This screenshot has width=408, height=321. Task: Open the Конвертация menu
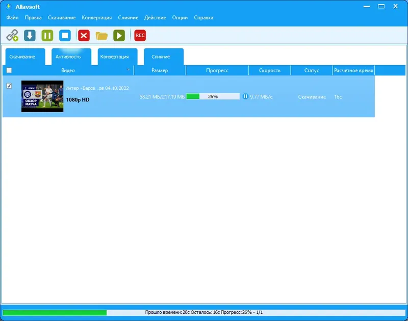[97, 18]
